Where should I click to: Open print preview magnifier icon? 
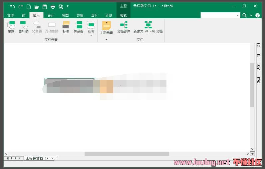[61, 7]
